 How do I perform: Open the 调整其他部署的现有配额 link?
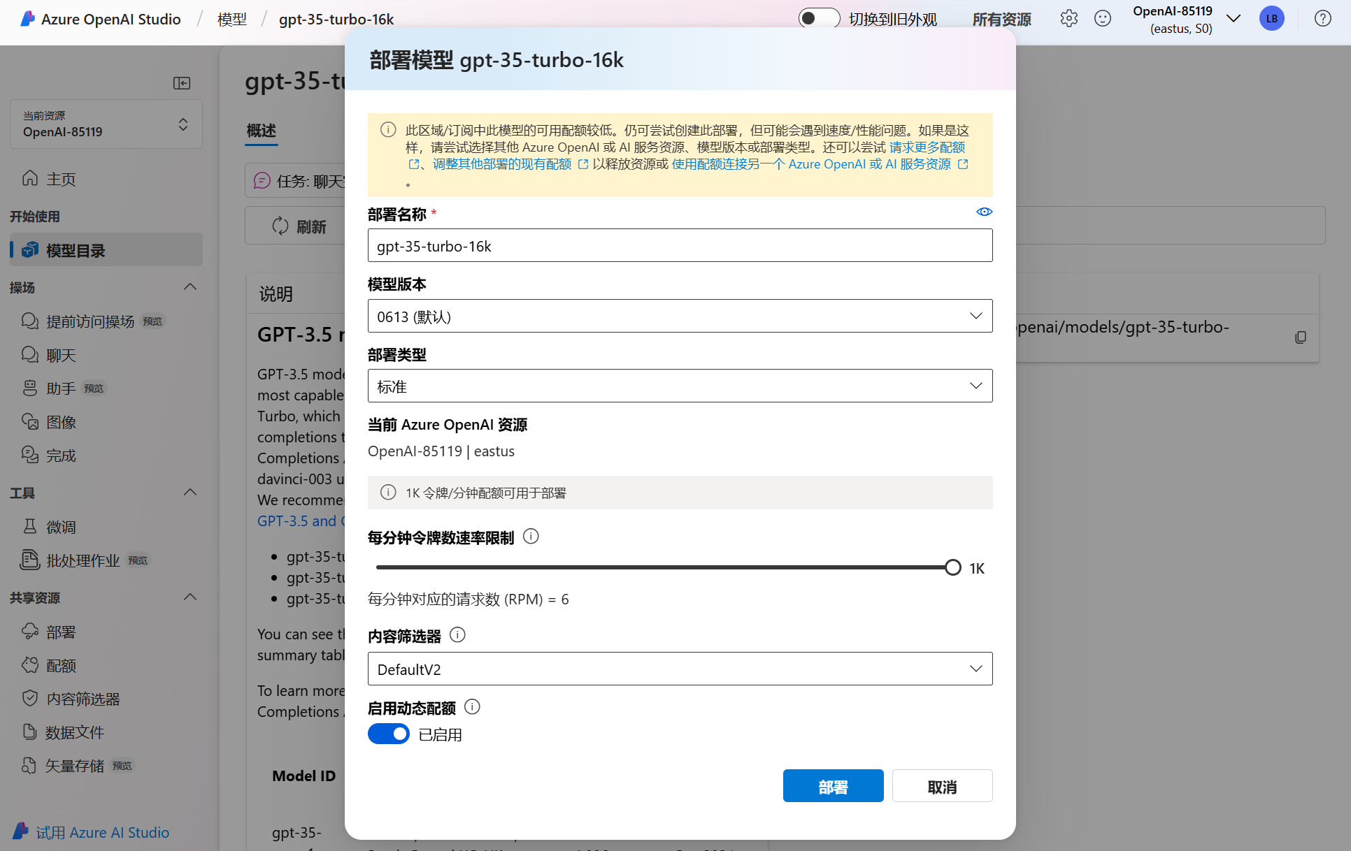(502, 164)
